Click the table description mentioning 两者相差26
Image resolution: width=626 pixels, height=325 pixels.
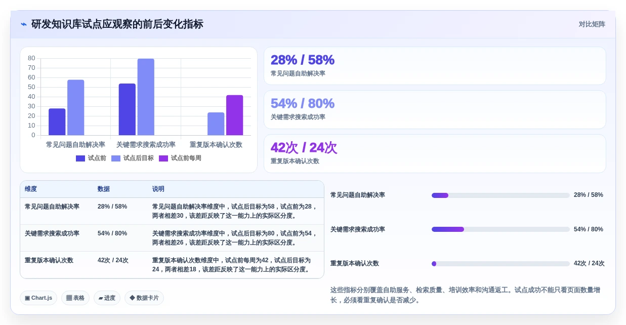[235, 238]
